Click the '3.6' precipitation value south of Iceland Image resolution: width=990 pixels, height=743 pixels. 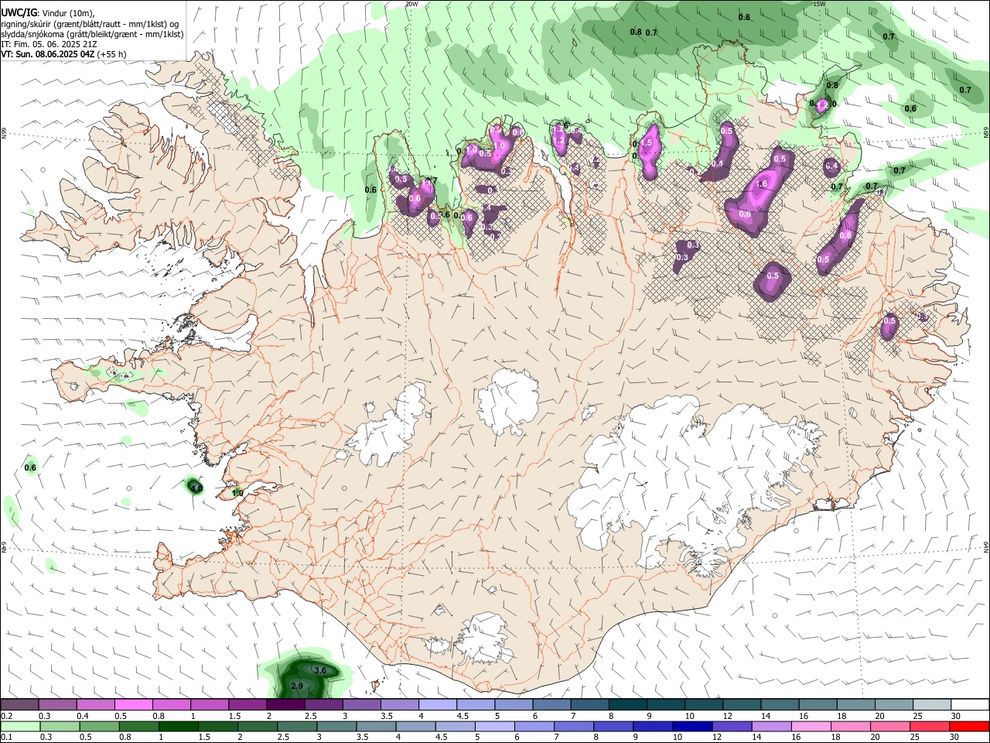(320, 670)
